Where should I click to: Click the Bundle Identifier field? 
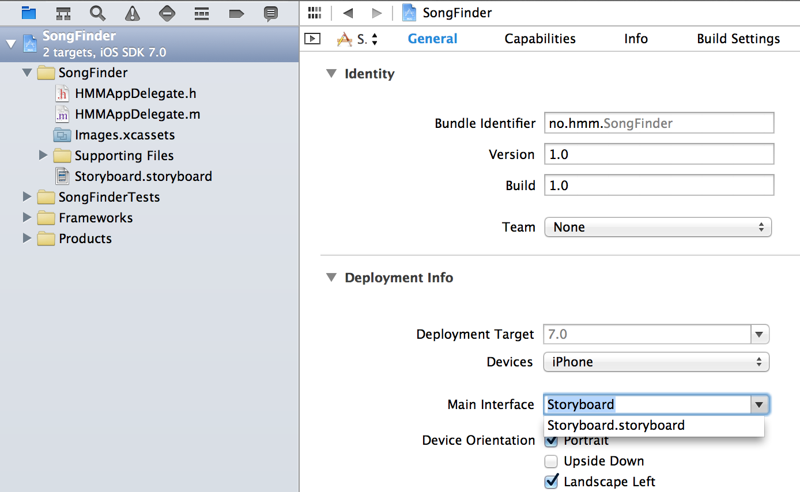point(659,123)
